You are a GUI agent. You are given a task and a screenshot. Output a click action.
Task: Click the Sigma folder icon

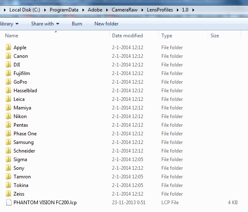pyautogui.click(x=8, y=160)
